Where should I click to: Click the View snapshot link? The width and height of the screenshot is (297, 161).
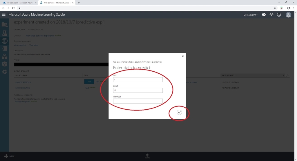pyautogui.click(x=20, y=45)
